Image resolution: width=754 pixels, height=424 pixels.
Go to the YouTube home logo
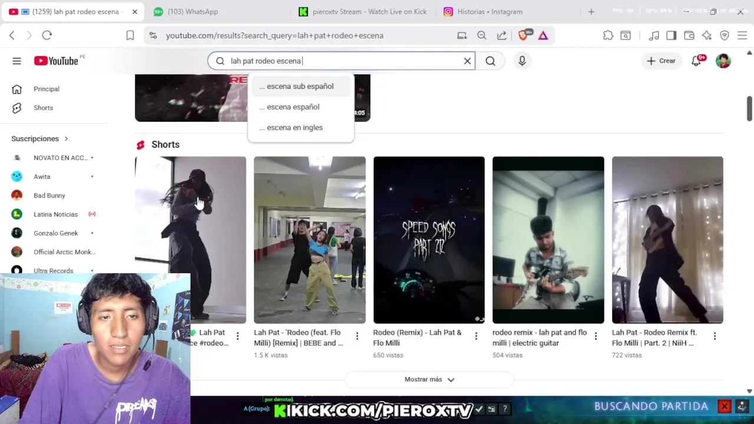pyautogui.click(x=56, y=61)
